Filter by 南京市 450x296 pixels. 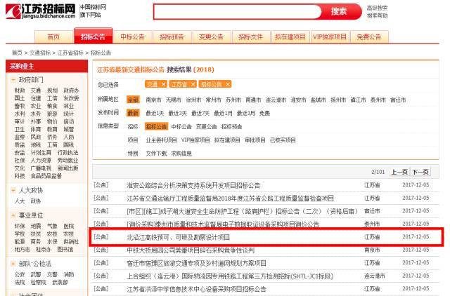[153, 100]
